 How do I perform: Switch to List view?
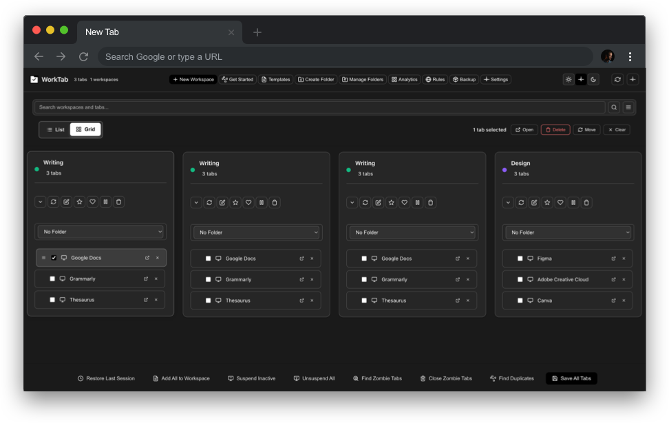click(54, 129)
